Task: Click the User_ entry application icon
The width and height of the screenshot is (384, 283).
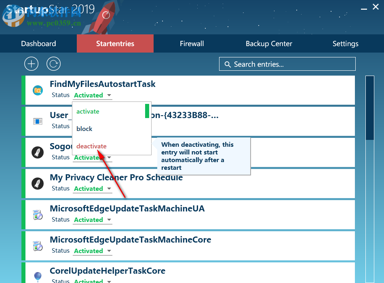Action: [x=38, y=121]
